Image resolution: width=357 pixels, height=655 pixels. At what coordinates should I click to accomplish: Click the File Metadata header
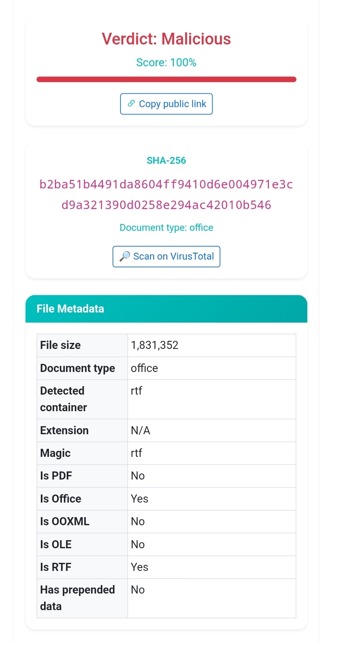(x=166, y=309)
